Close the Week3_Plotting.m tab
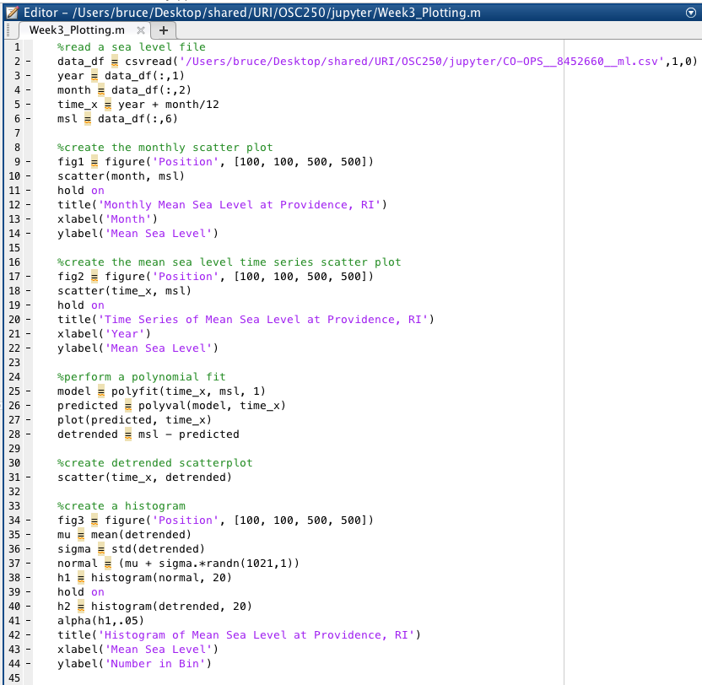The height and width of the screenshot is (685, 702). tap(141, 30)
